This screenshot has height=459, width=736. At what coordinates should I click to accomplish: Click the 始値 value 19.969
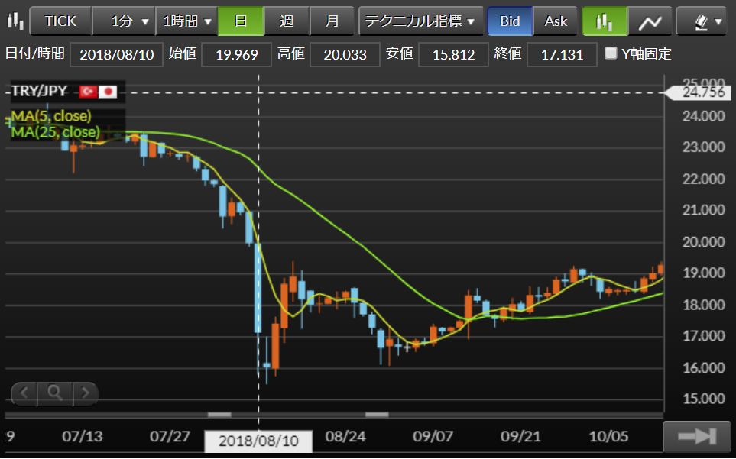click(x=237, y=54)
